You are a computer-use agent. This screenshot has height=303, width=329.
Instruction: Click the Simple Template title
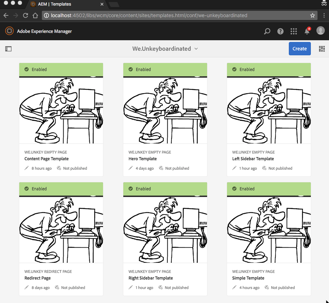(x=248, y=278)
